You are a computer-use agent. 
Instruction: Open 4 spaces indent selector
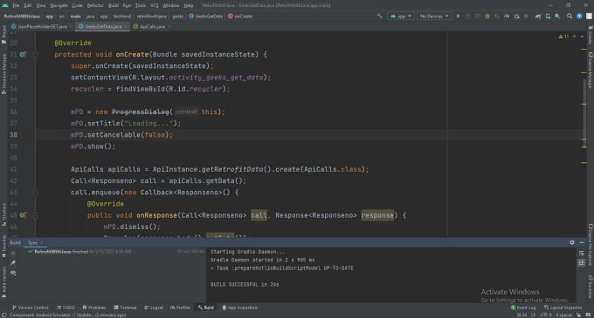point(563,315)
